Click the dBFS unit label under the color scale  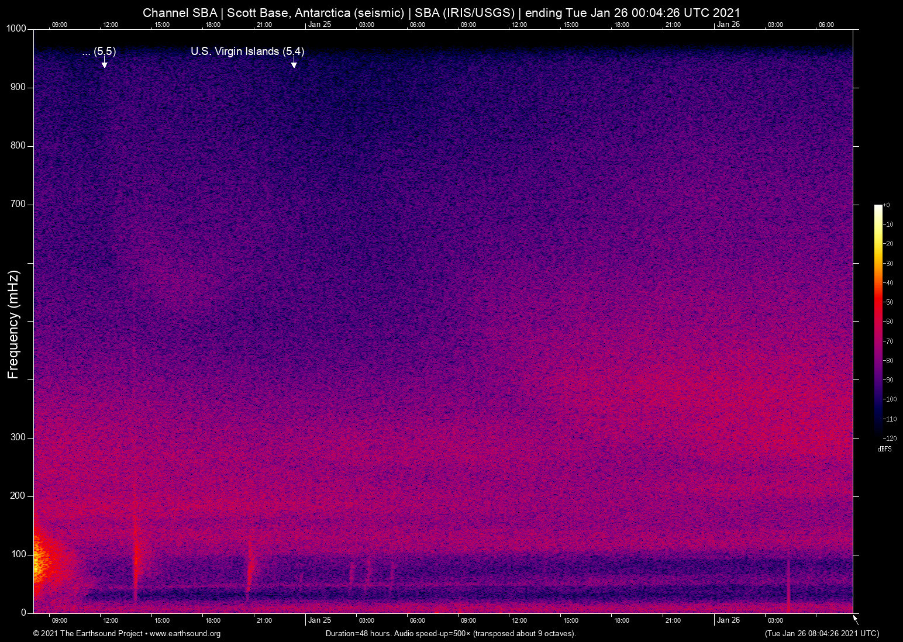click(x=884, y=449)
